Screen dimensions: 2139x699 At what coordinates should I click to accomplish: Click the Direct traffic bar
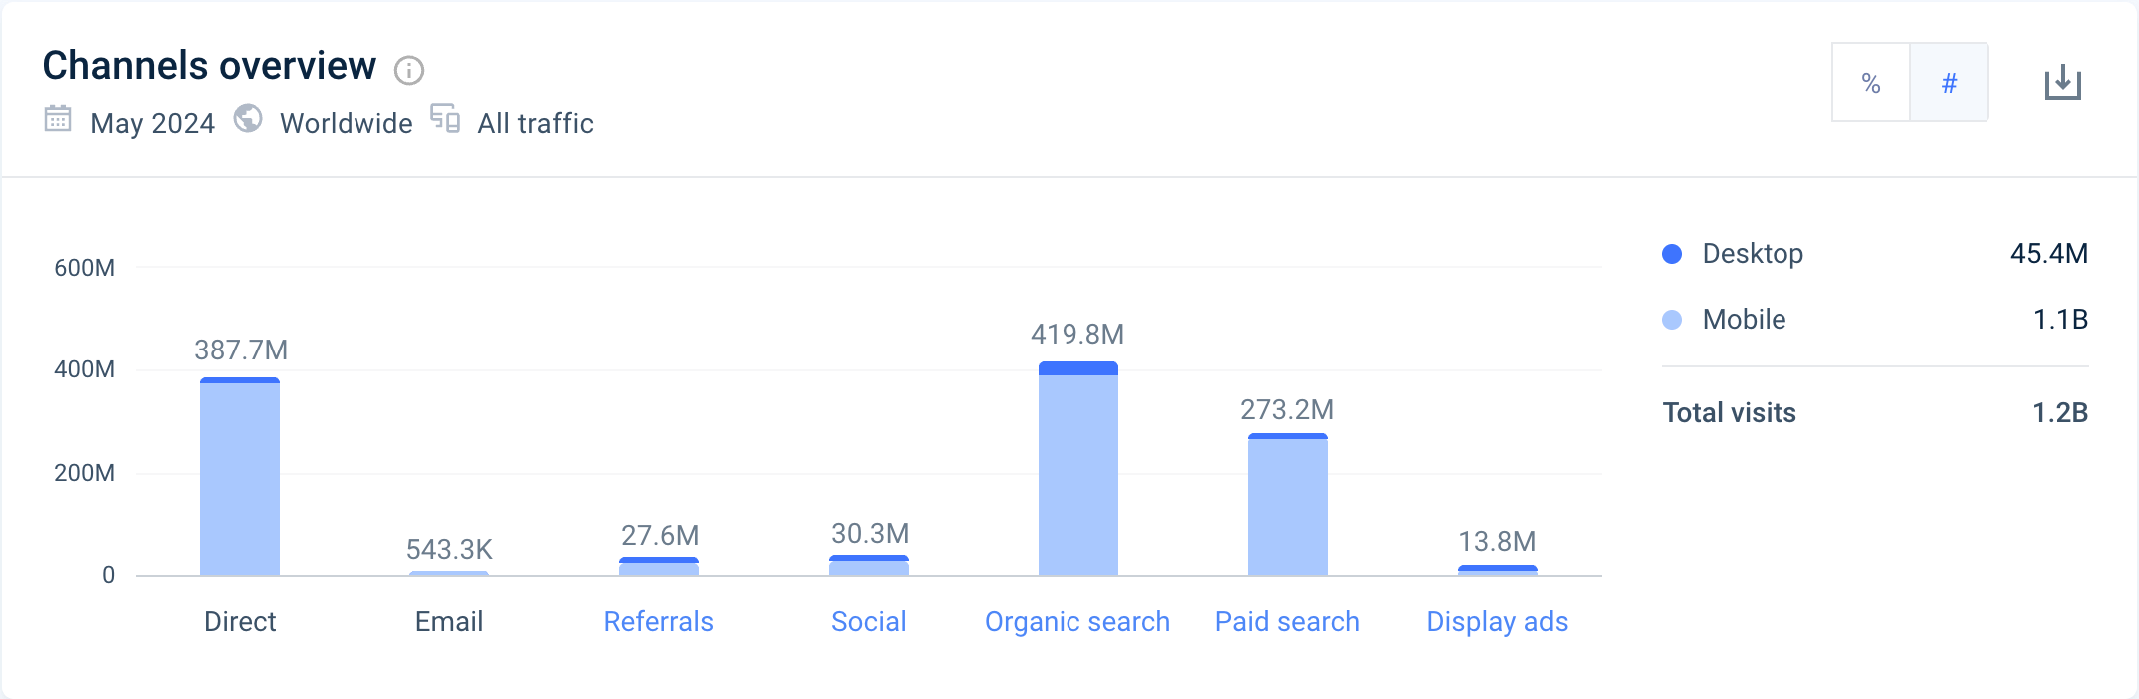[x=240, y=477]
